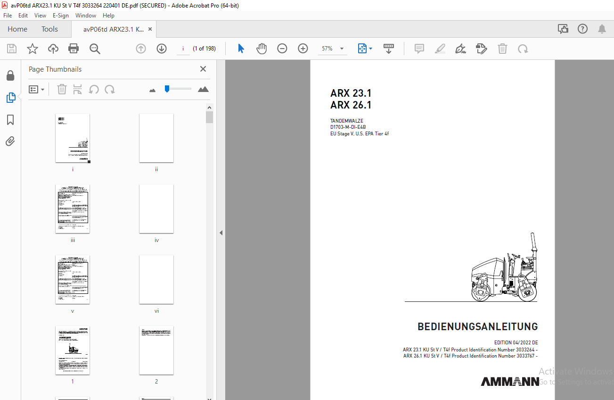Add a bookmark star to this file
The height and width of the screenshot is (400, 614).
[33, 49]
